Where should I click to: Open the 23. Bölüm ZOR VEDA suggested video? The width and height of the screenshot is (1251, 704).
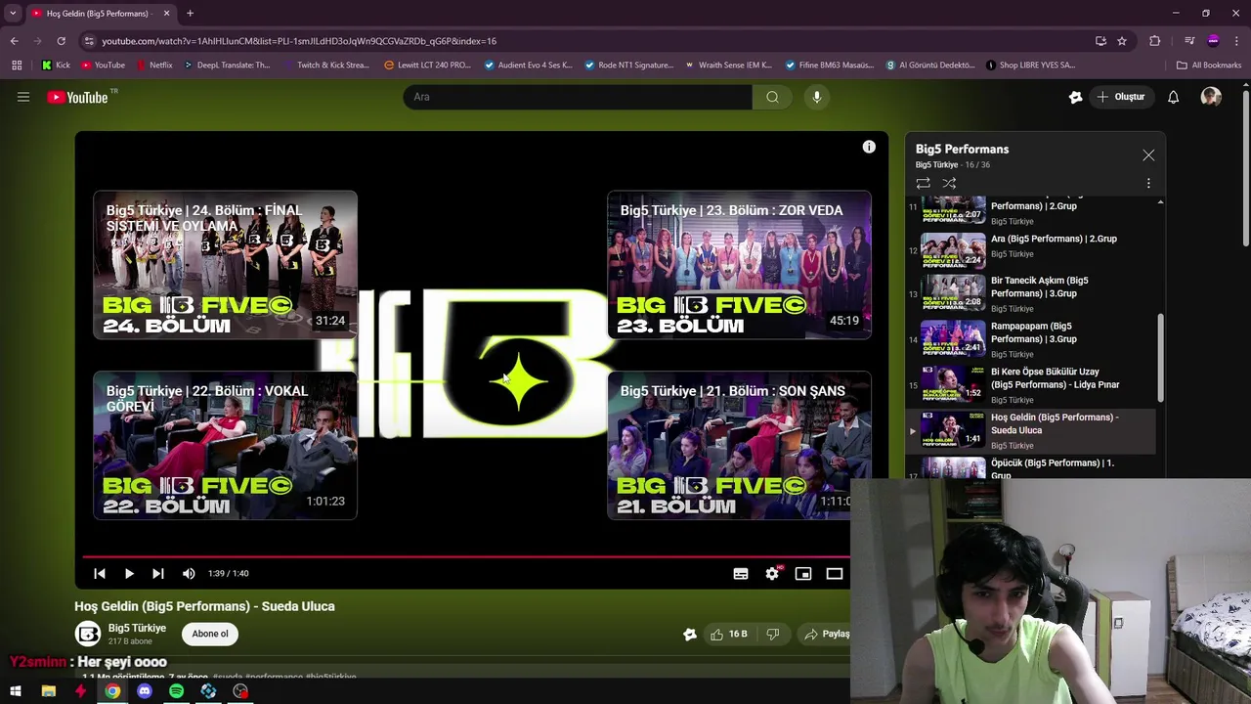click(x=739, y=265)
